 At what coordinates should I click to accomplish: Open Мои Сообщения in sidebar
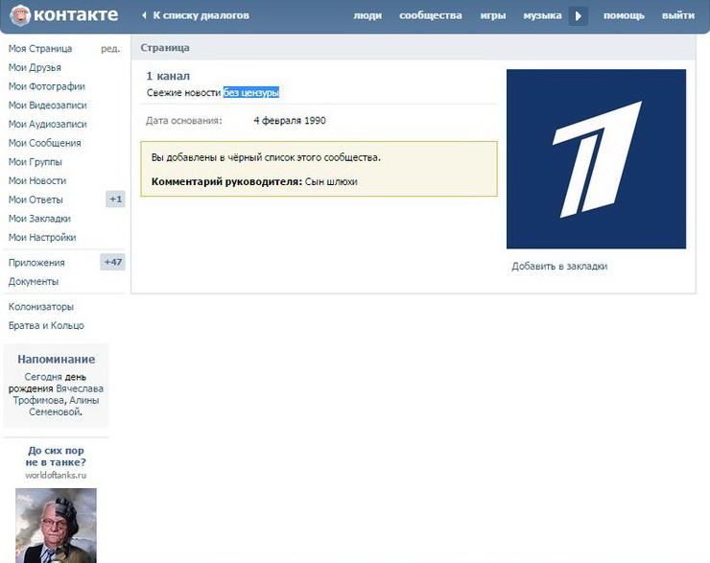[x=44, y=143]
